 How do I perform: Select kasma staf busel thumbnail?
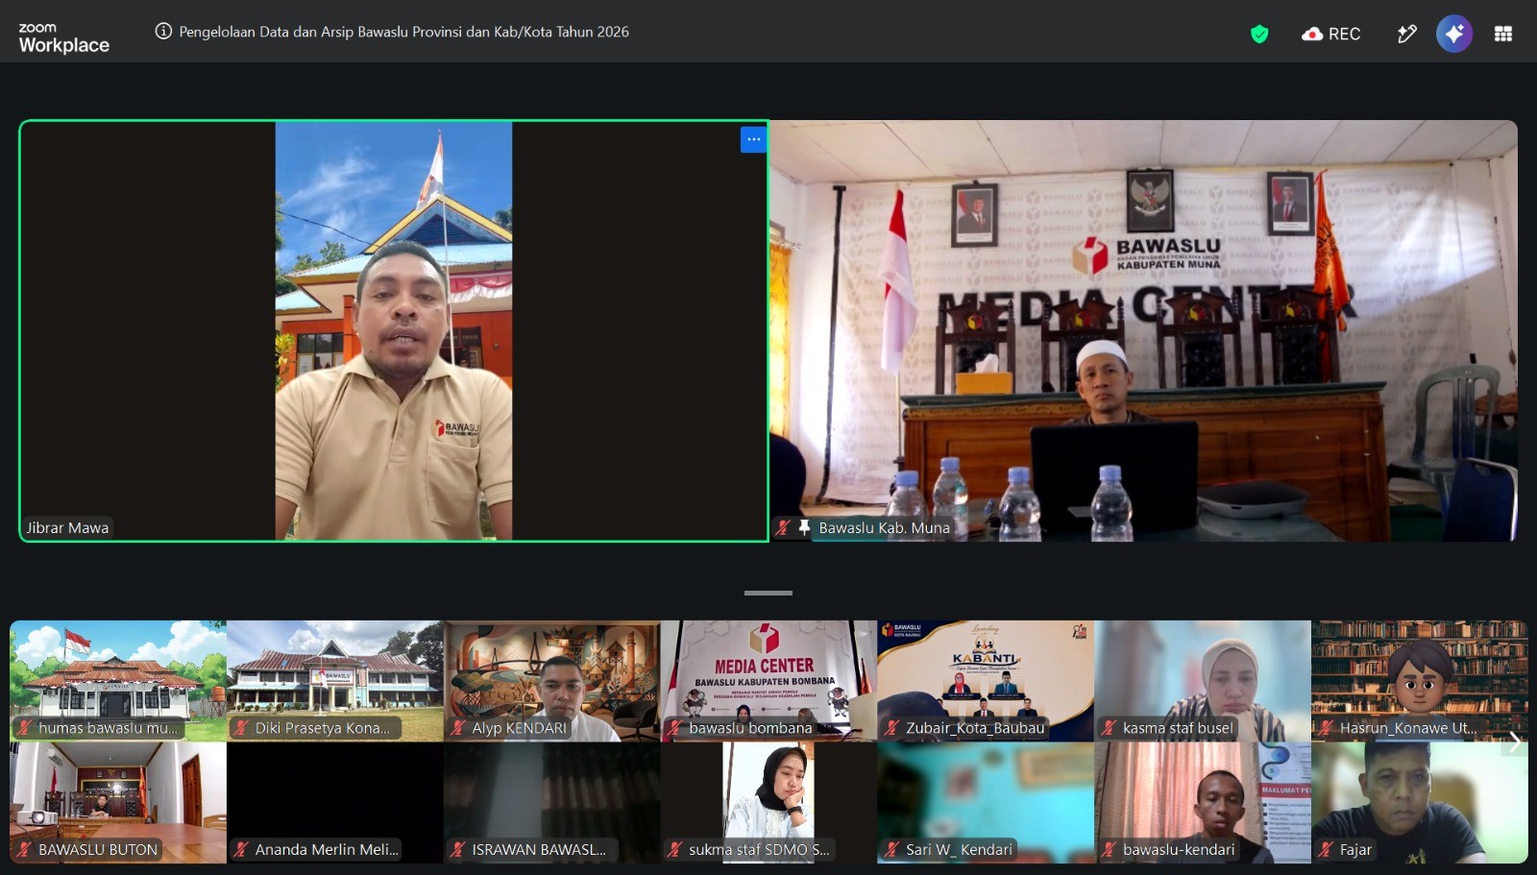click(1203, 680)
